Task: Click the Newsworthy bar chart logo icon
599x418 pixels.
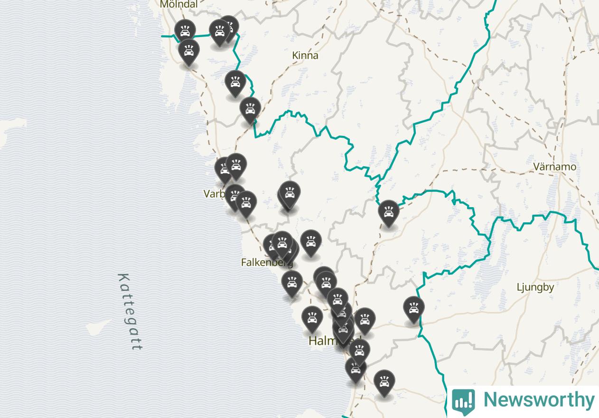Action: click(463, 400)
